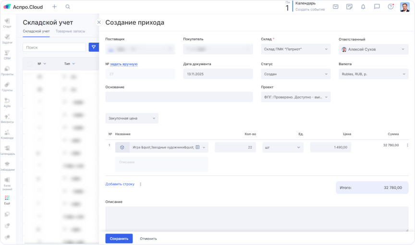Image resolution: width=415 pixels, height=245 pixels.
Task: Expand the Закупочная цена price type dropdown
Action: [132, 118]
